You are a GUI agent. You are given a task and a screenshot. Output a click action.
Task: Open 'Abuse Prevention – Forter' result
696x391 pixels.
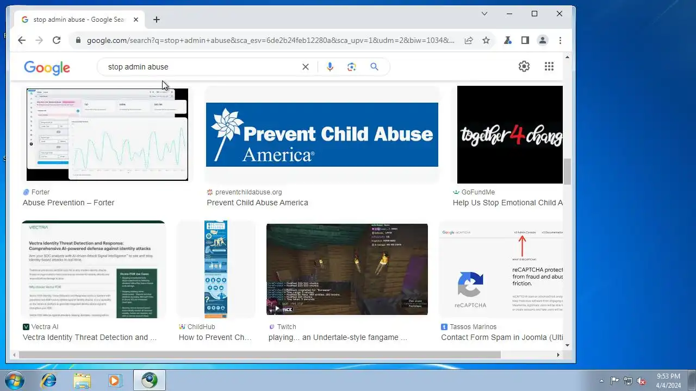click(x=69, y=203)
